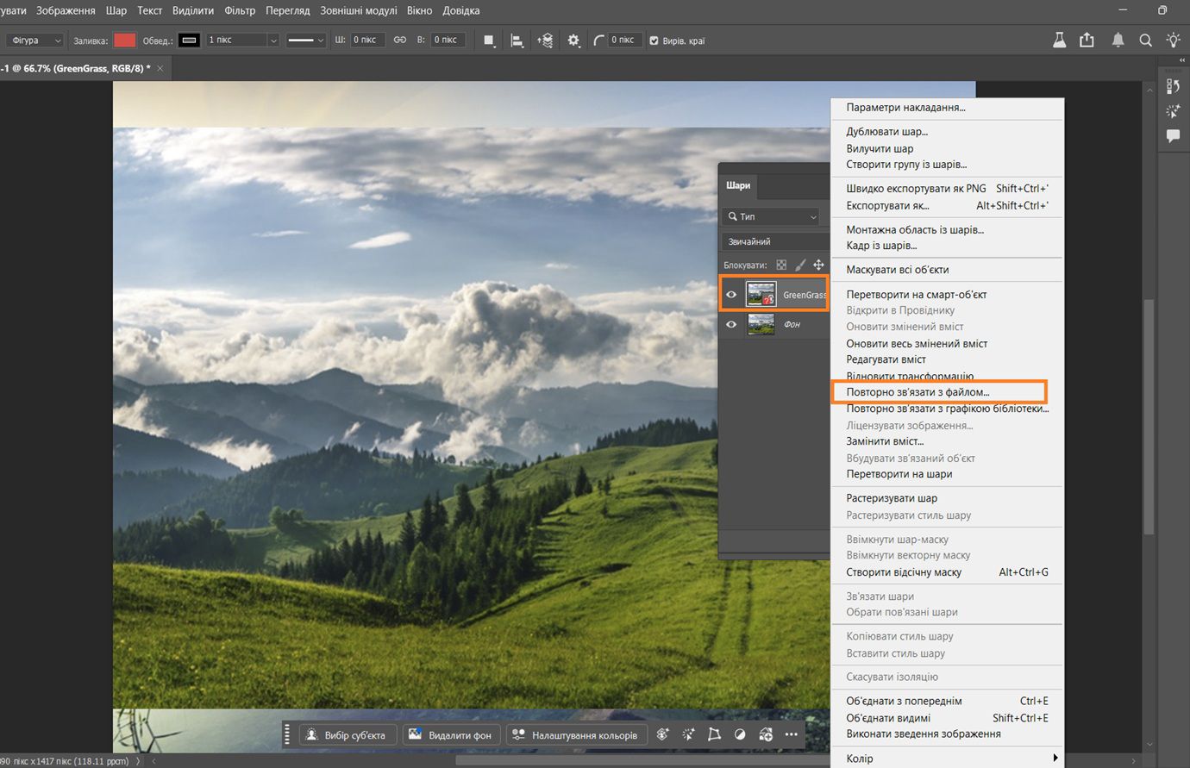
Task: Click the notifications bell icon
Action: [1118, 41]
